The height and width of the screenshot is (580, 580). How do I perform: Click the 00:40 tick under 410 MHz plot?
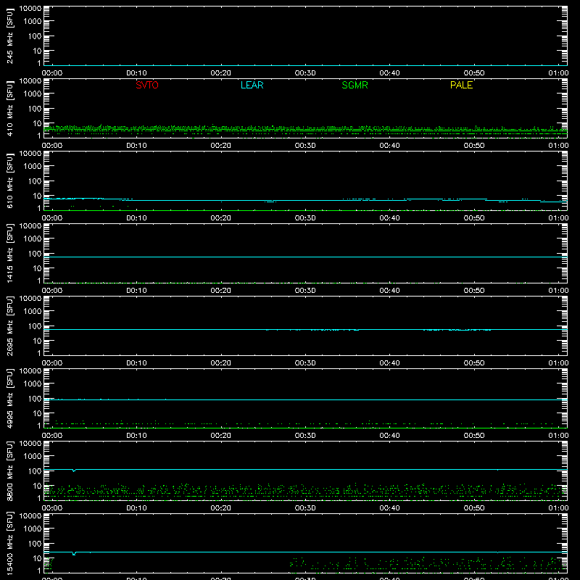point(389,146)
